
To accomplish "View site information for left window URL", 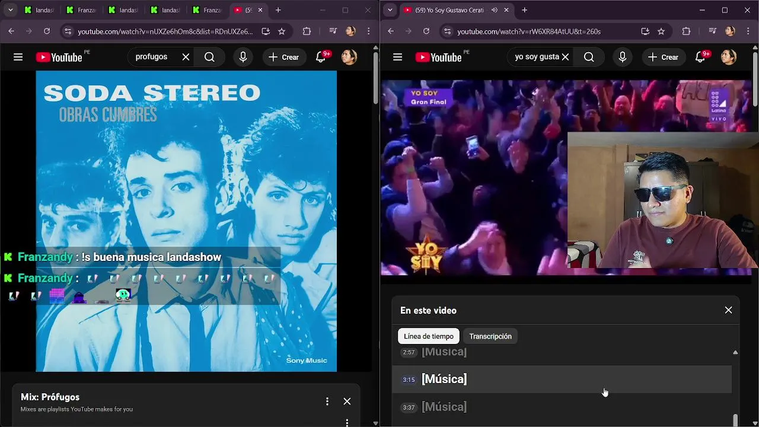I will pyautogui.click(x=68, y=31).
